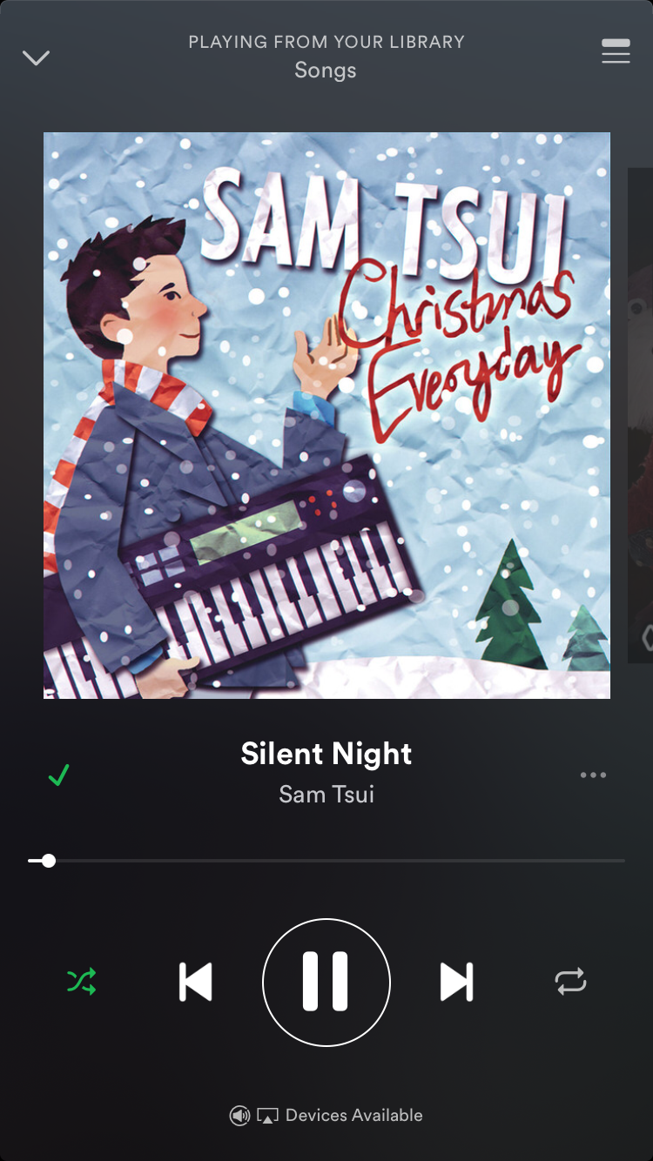Click the next track artwork peeking at the edge
Screen dimensions: 653x1161
[641, 415]
